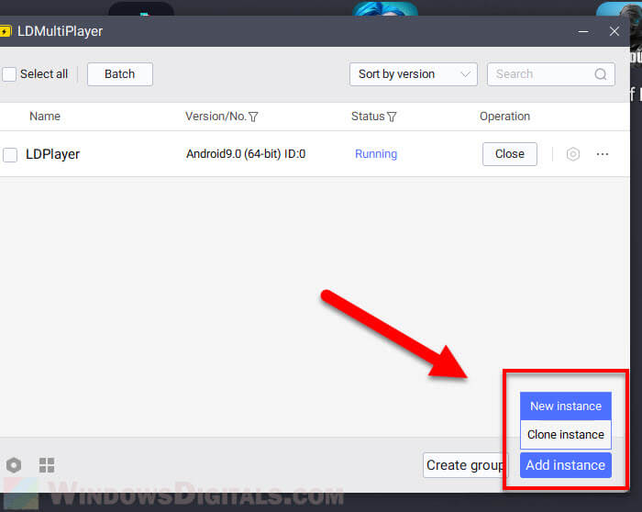
Task: Check the LDPlayer instance checkbox
Action: [x=10, y=155]
